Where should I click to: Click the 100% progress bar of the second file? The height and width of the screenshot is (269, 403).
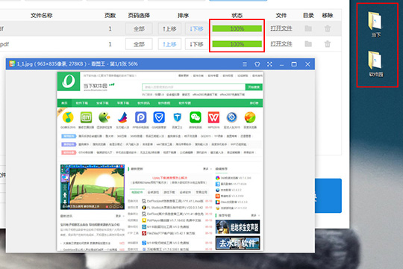(x=237, y=44)
